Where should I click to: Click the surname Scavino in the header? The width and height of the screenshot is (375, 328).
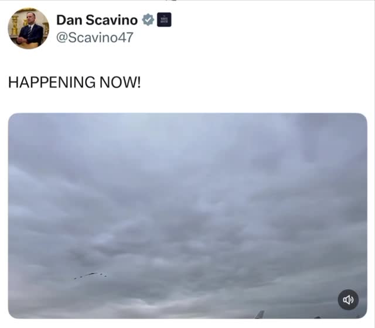coord(112,20)
